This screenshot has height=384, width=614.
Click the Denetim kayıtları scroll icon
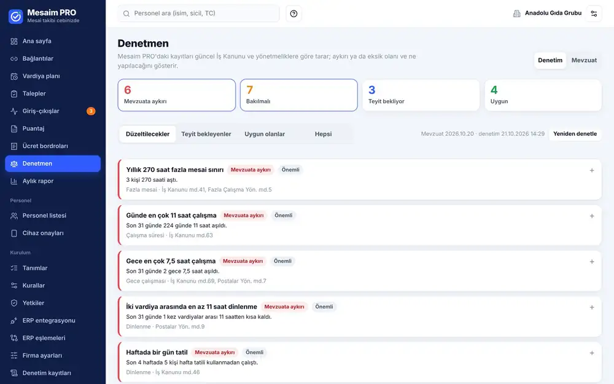tap(14, 373)
